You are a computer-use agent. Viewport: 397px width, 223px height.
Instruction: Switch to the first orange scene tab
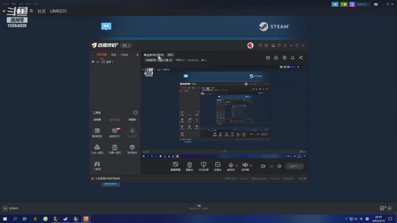coord(102,55)
